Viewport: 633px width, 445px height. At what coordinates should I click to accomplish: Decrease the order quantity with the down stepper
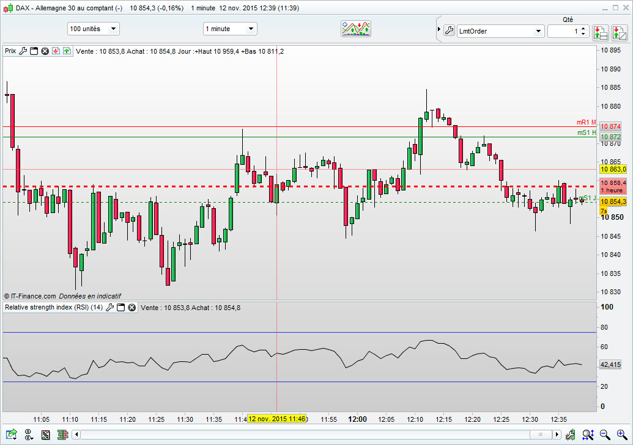pyautogui.click(x=583, y=34)
